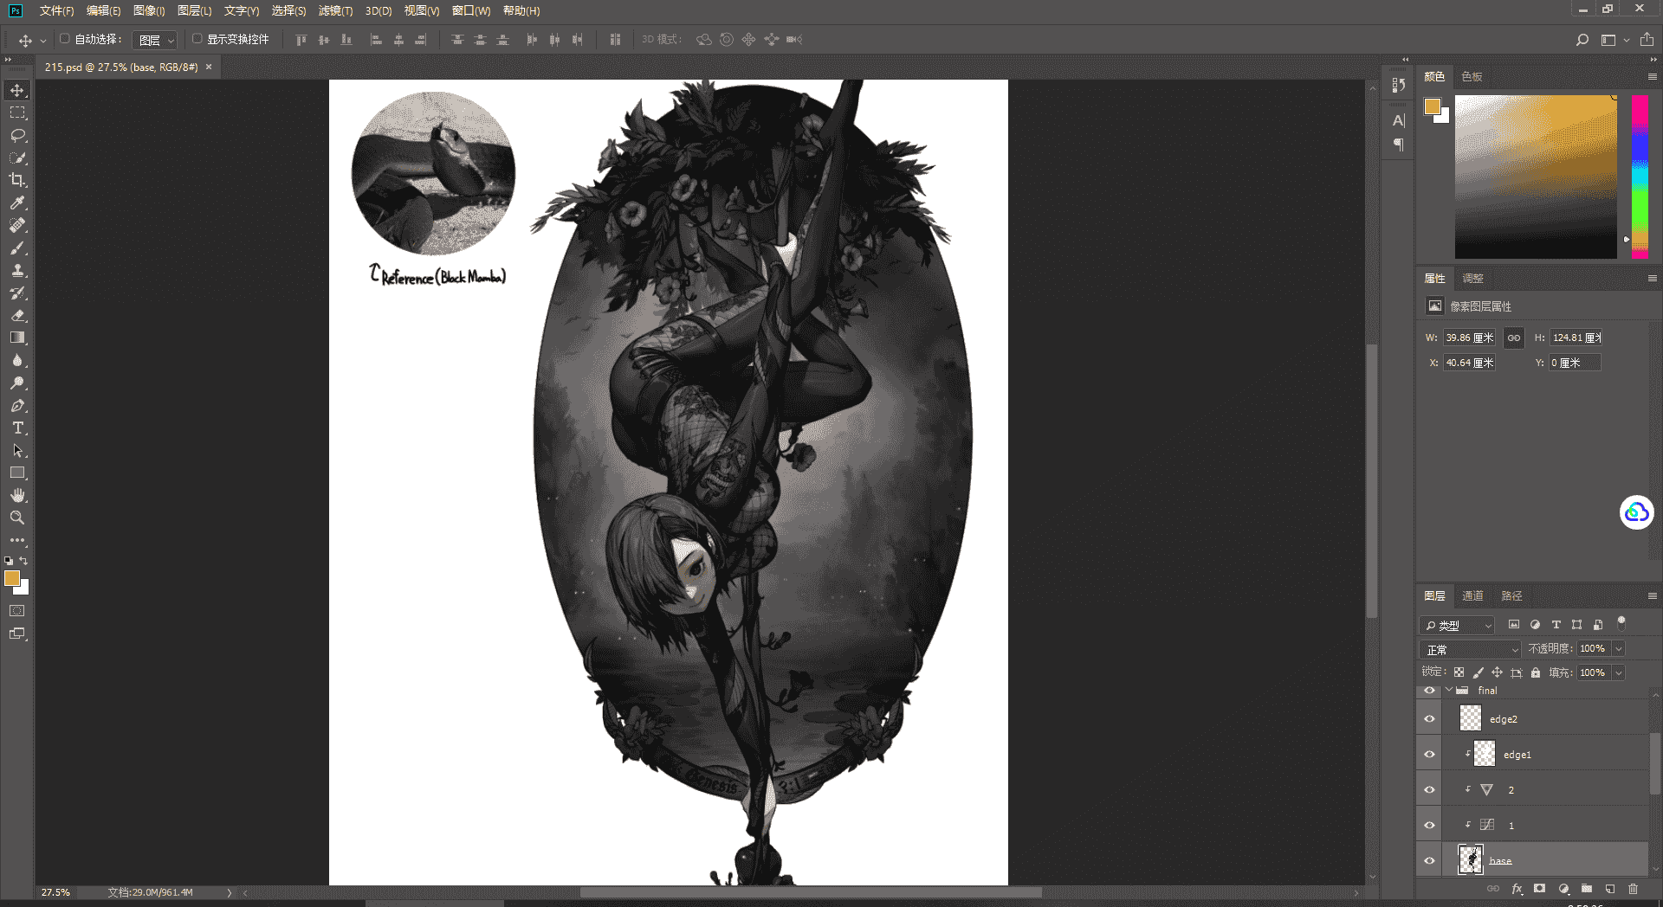Select the base layer thumbnail
The image size is (1663, 907).
(1471, 859)
